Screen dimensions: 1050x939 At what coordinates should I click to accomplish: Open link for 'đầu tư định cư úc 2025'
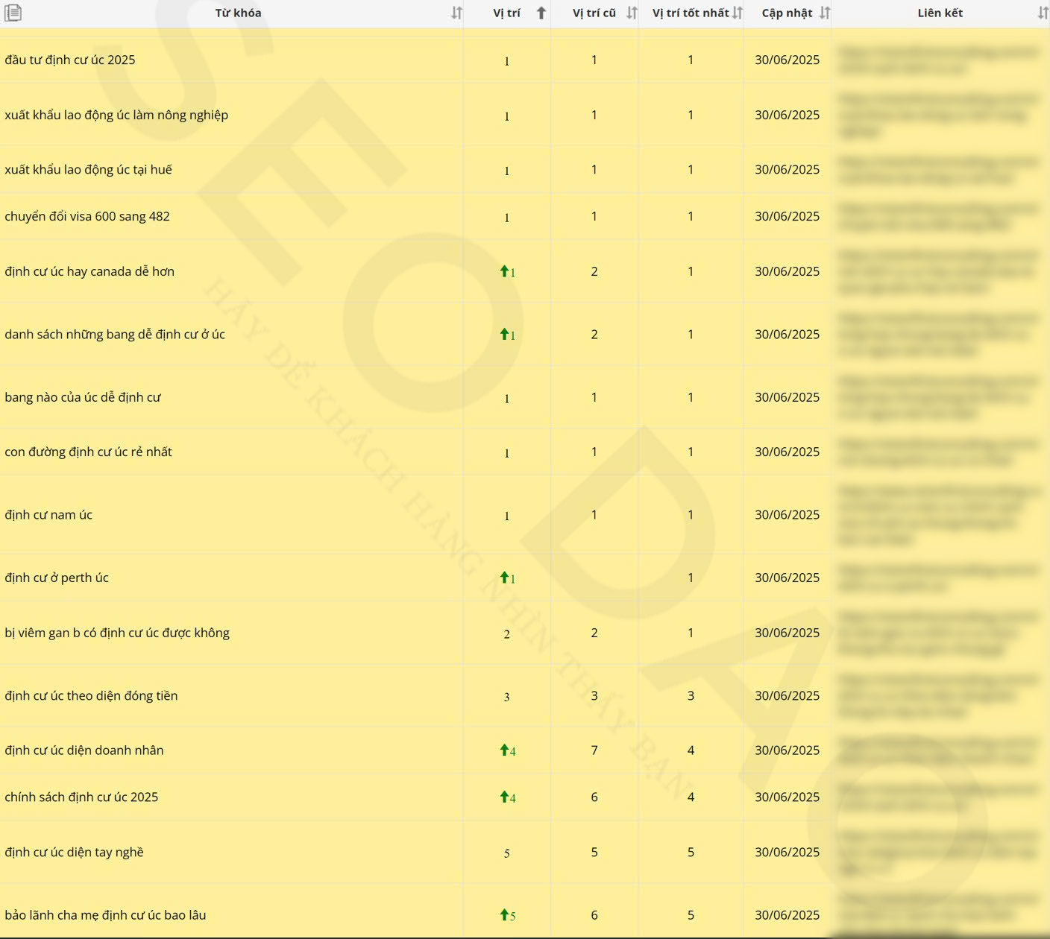click(x=937, y=60)
